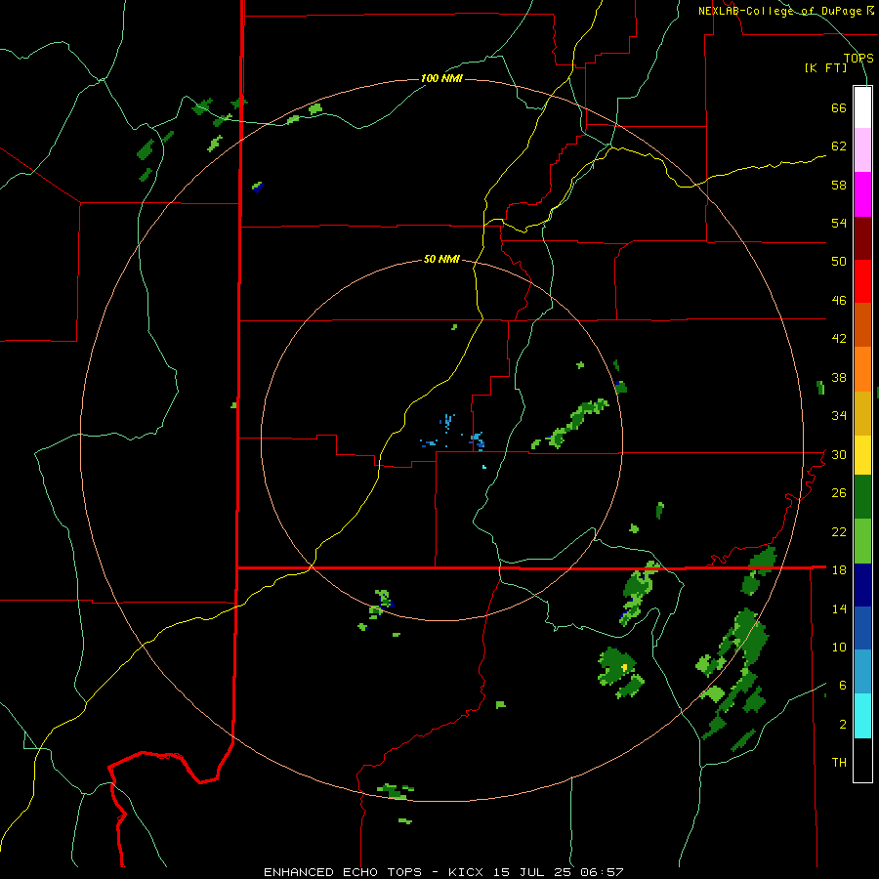Screen dimensions: 879x879
Task: Click the "50" legend value
Action: click(839, 262)
